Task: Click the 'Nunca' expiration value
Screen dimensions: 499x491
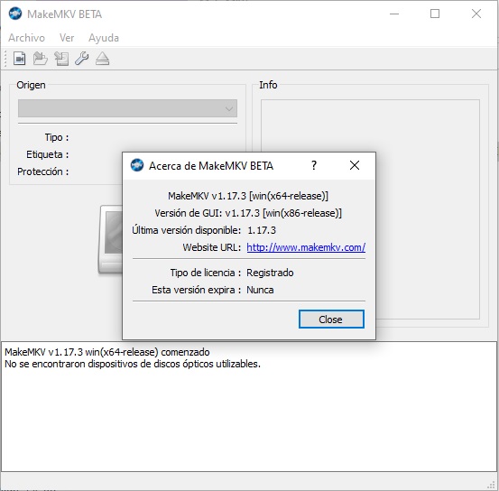Action: coord(260,290)
